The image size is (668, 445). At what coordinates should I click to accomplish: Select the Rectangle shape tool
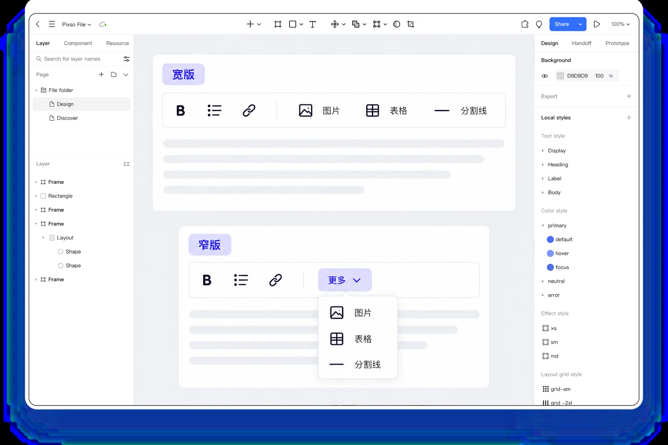point(293,24)
